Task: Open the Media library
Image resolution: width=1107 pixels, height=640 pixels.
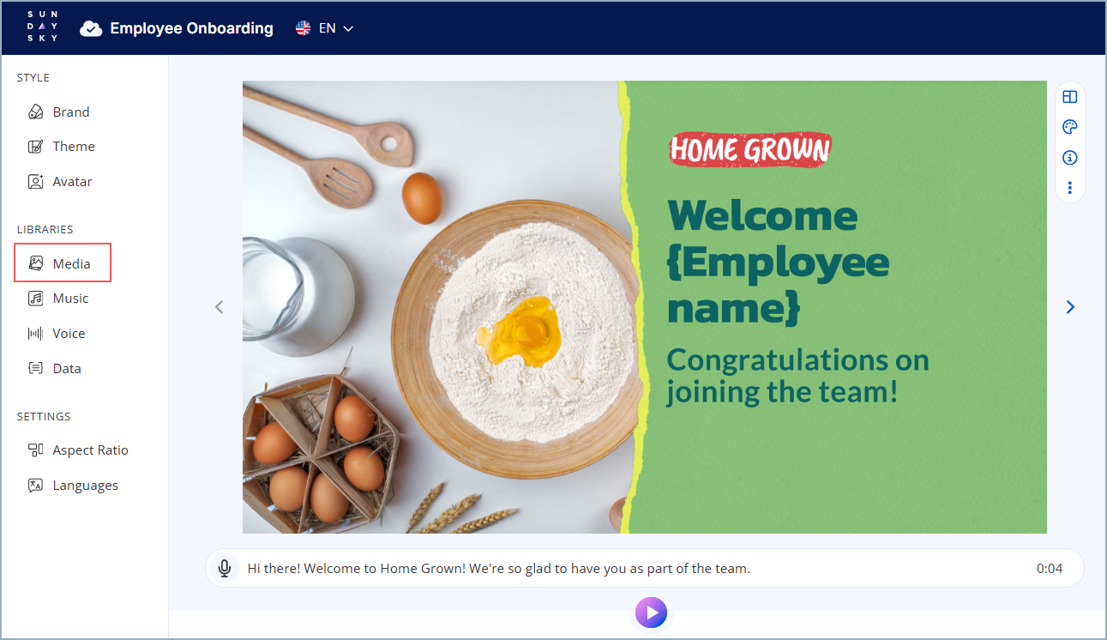Action: click(x=63, y=263)
